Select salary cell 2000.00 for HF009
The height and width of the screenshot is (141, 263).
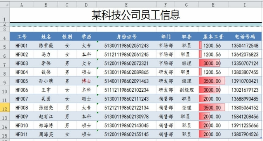[x=213, y=116]
